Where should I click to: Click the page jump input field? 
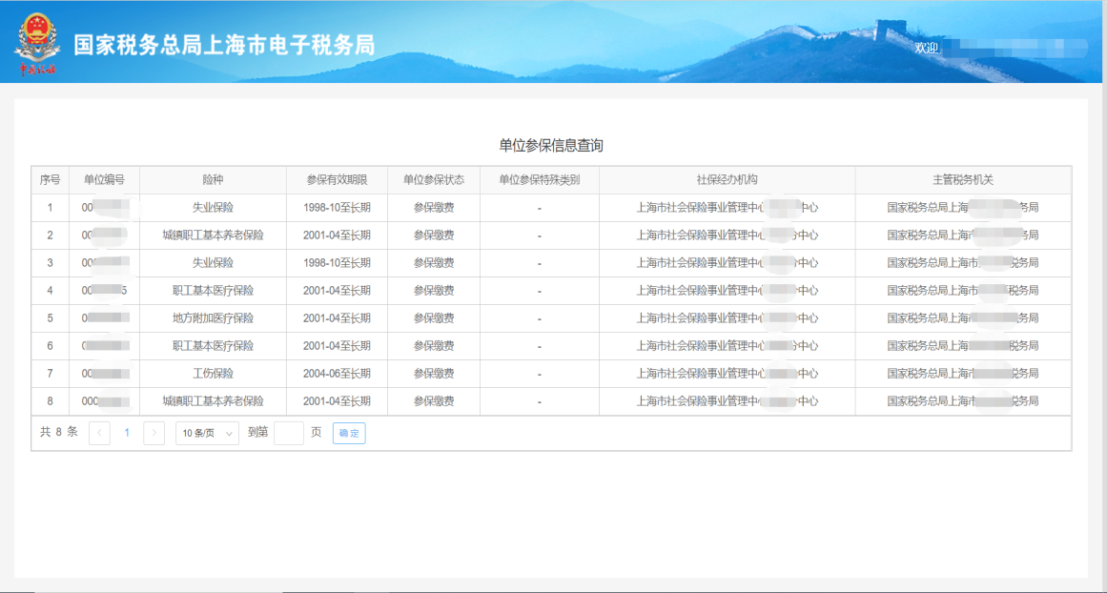[x=288, y=433]
